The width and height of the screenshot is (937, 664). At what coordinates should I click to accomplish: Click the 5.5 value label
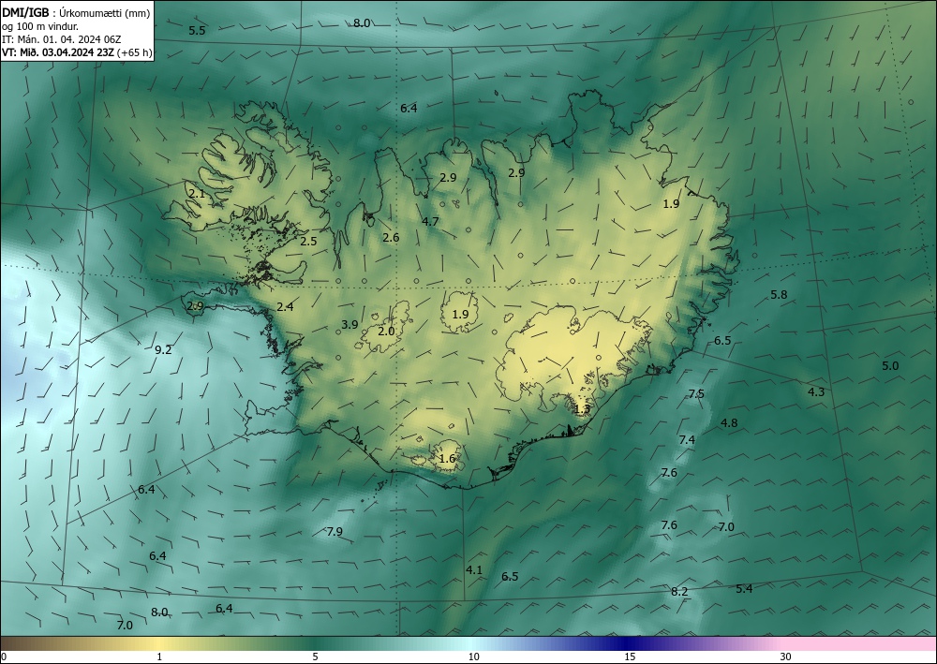197,31
